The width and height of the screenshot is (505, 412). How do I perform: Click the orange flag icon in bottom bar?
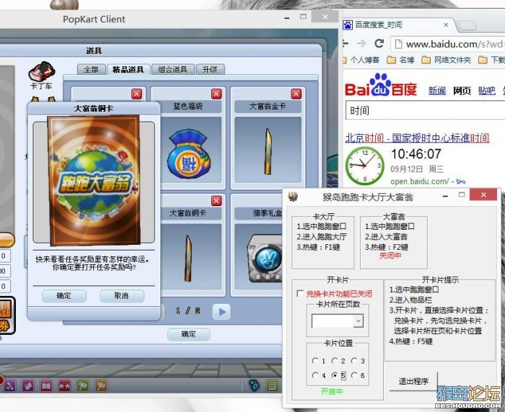(x=101, y=385)
